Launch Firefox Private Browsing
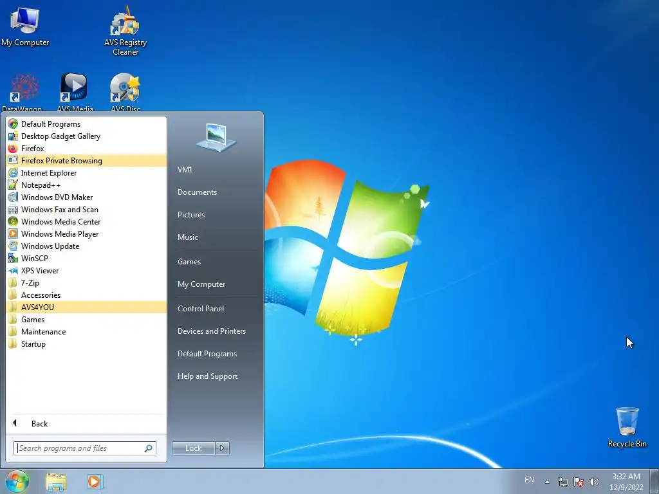 click(87, 160)
